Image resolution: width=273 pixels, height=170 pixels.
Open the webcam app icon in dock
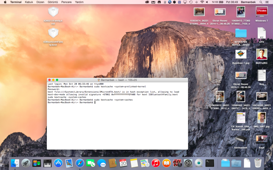pyautogui.click(x=199, y=163)
